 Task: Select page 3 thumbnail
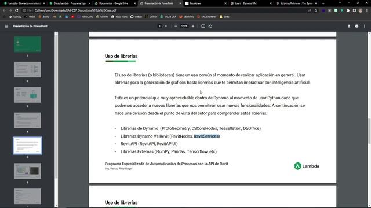pos(27,95)
